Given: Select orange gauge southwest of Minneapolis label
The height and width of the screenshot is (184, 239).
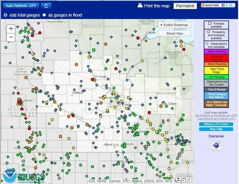Looking at the screenshot, I should [101, 103].
